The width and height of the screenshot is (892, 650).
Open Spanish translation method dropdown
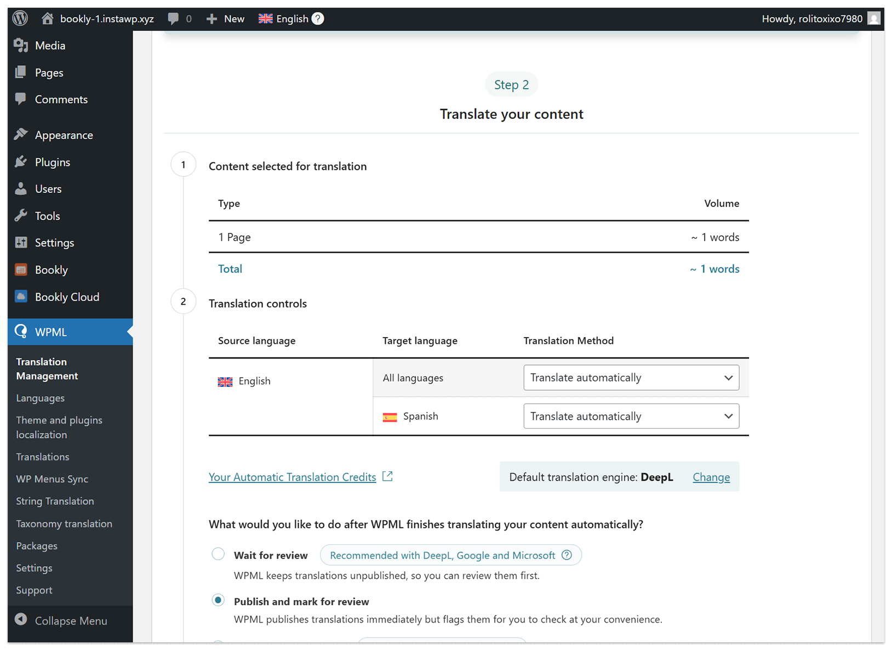[x=631, y=417]
